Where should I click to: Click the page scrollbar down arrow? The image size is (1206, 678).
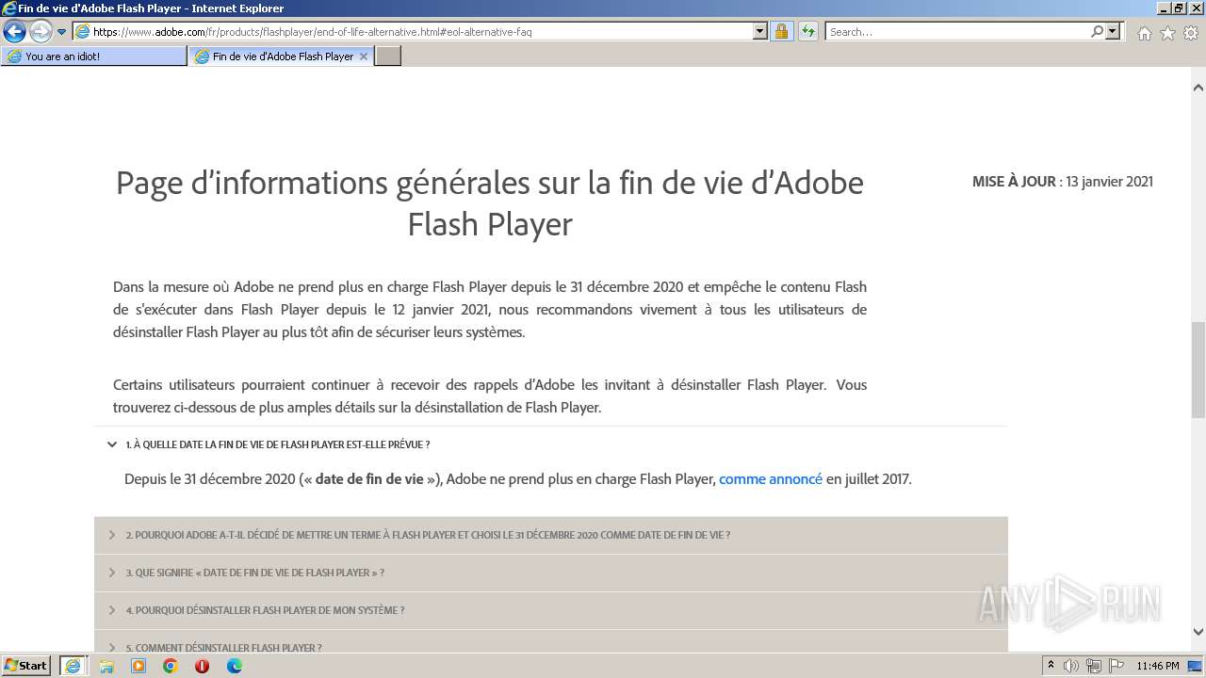tap(1198, 632)
